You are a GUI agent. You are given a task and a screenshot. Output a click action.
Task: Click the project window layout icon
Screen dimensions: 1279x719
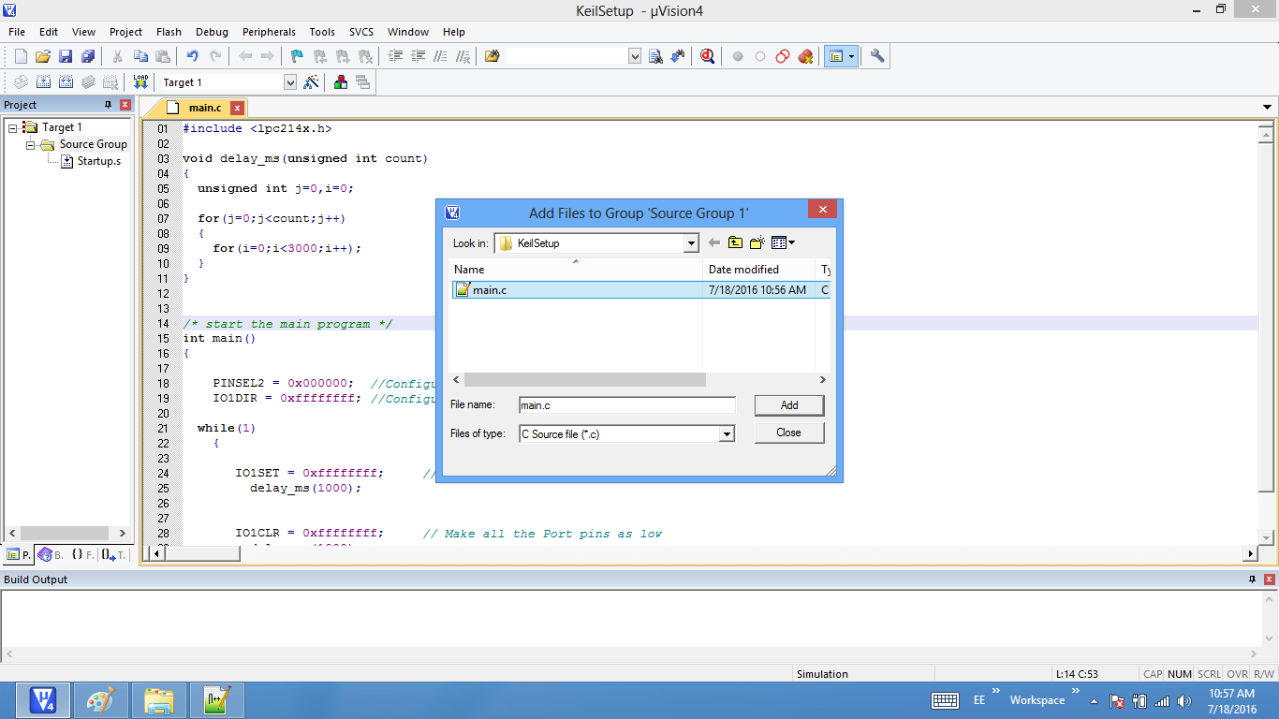click(x=835, y=56)
